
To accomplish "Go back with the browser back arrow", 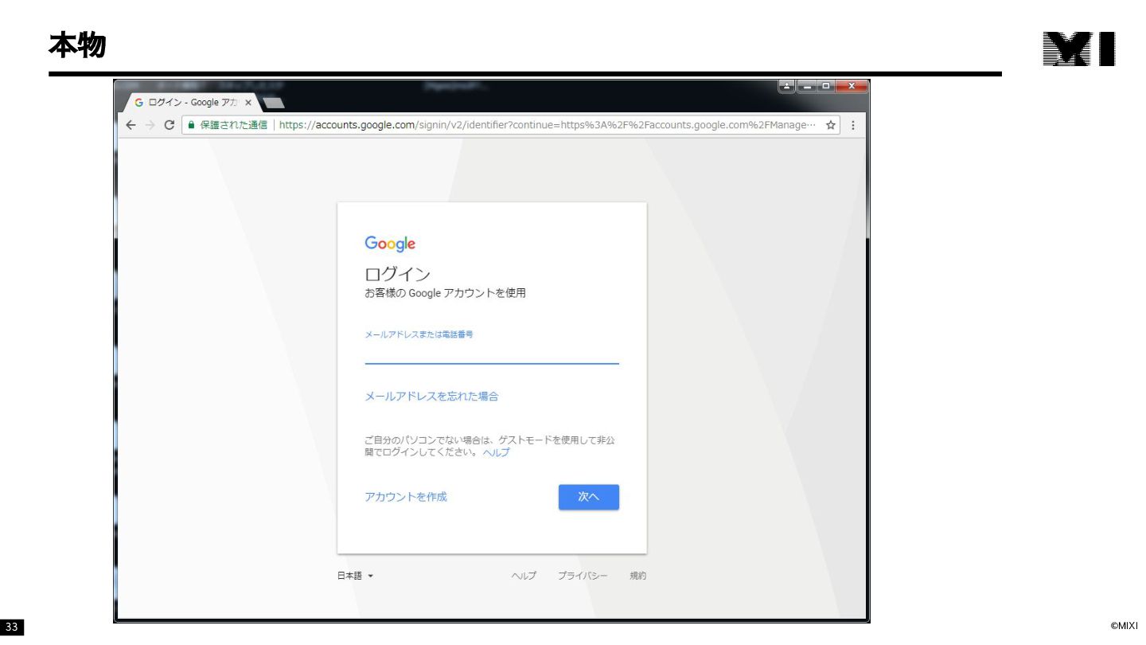I will point(131,125).
